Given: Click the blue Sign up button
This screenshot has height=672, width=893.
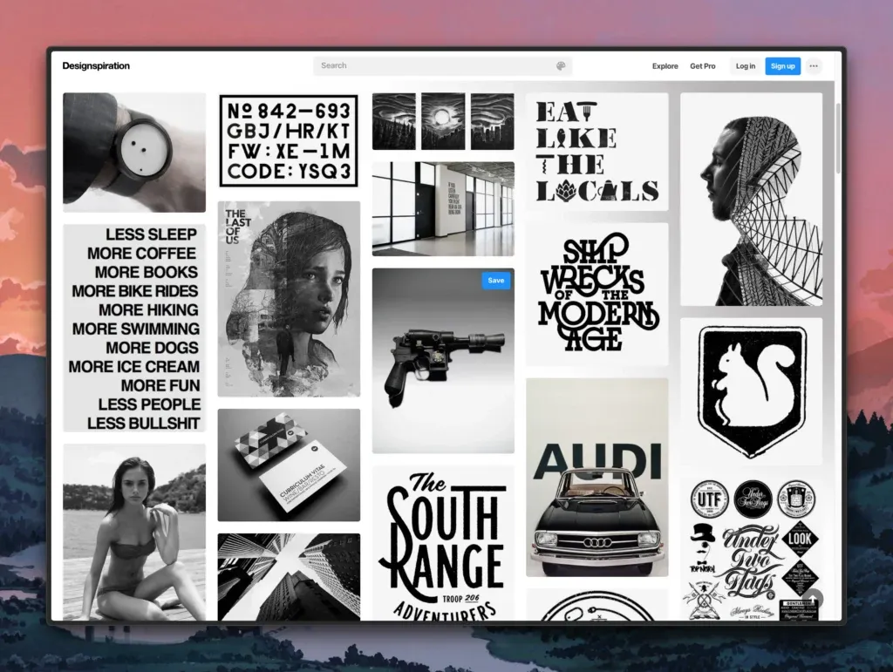Looking at the screenshot, I should 782,66.
